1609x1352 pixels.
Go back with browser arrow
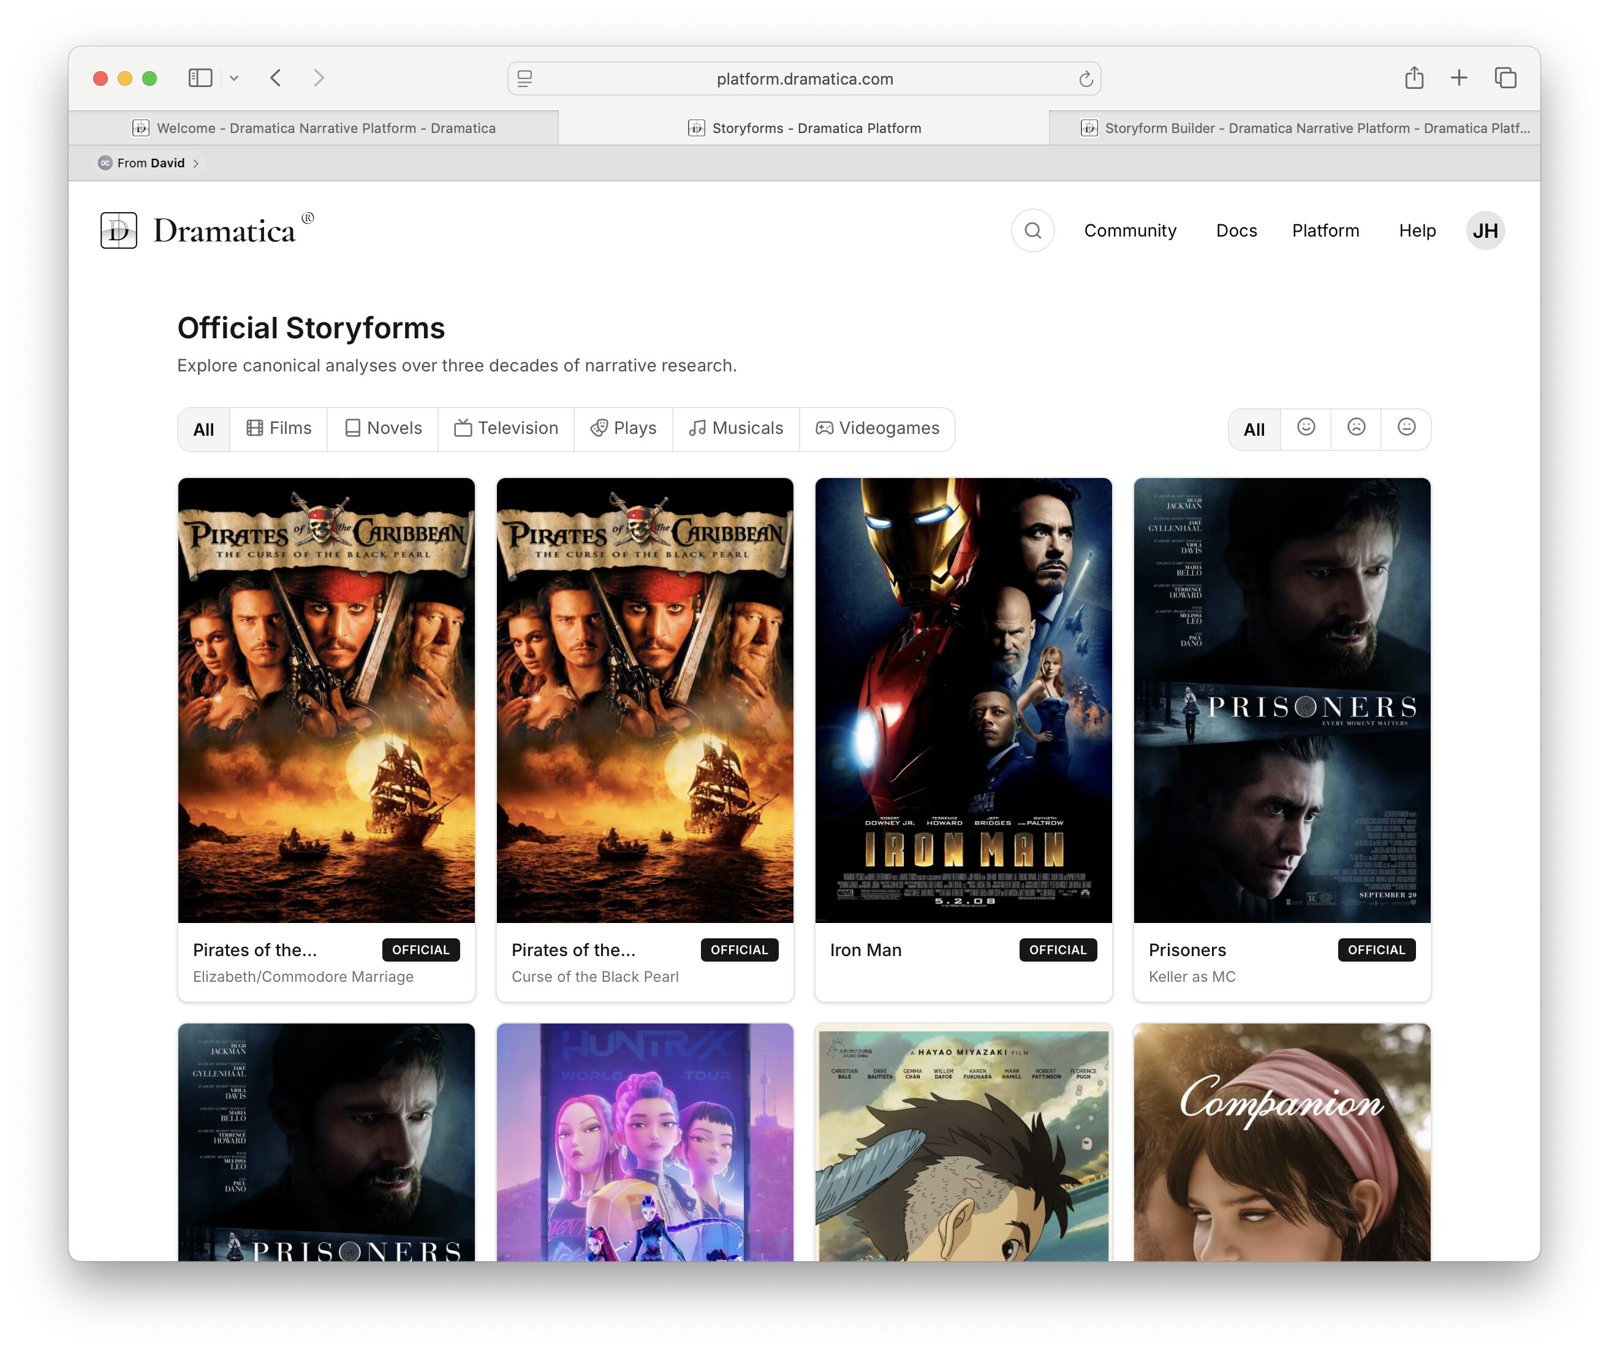coord(276,78)
